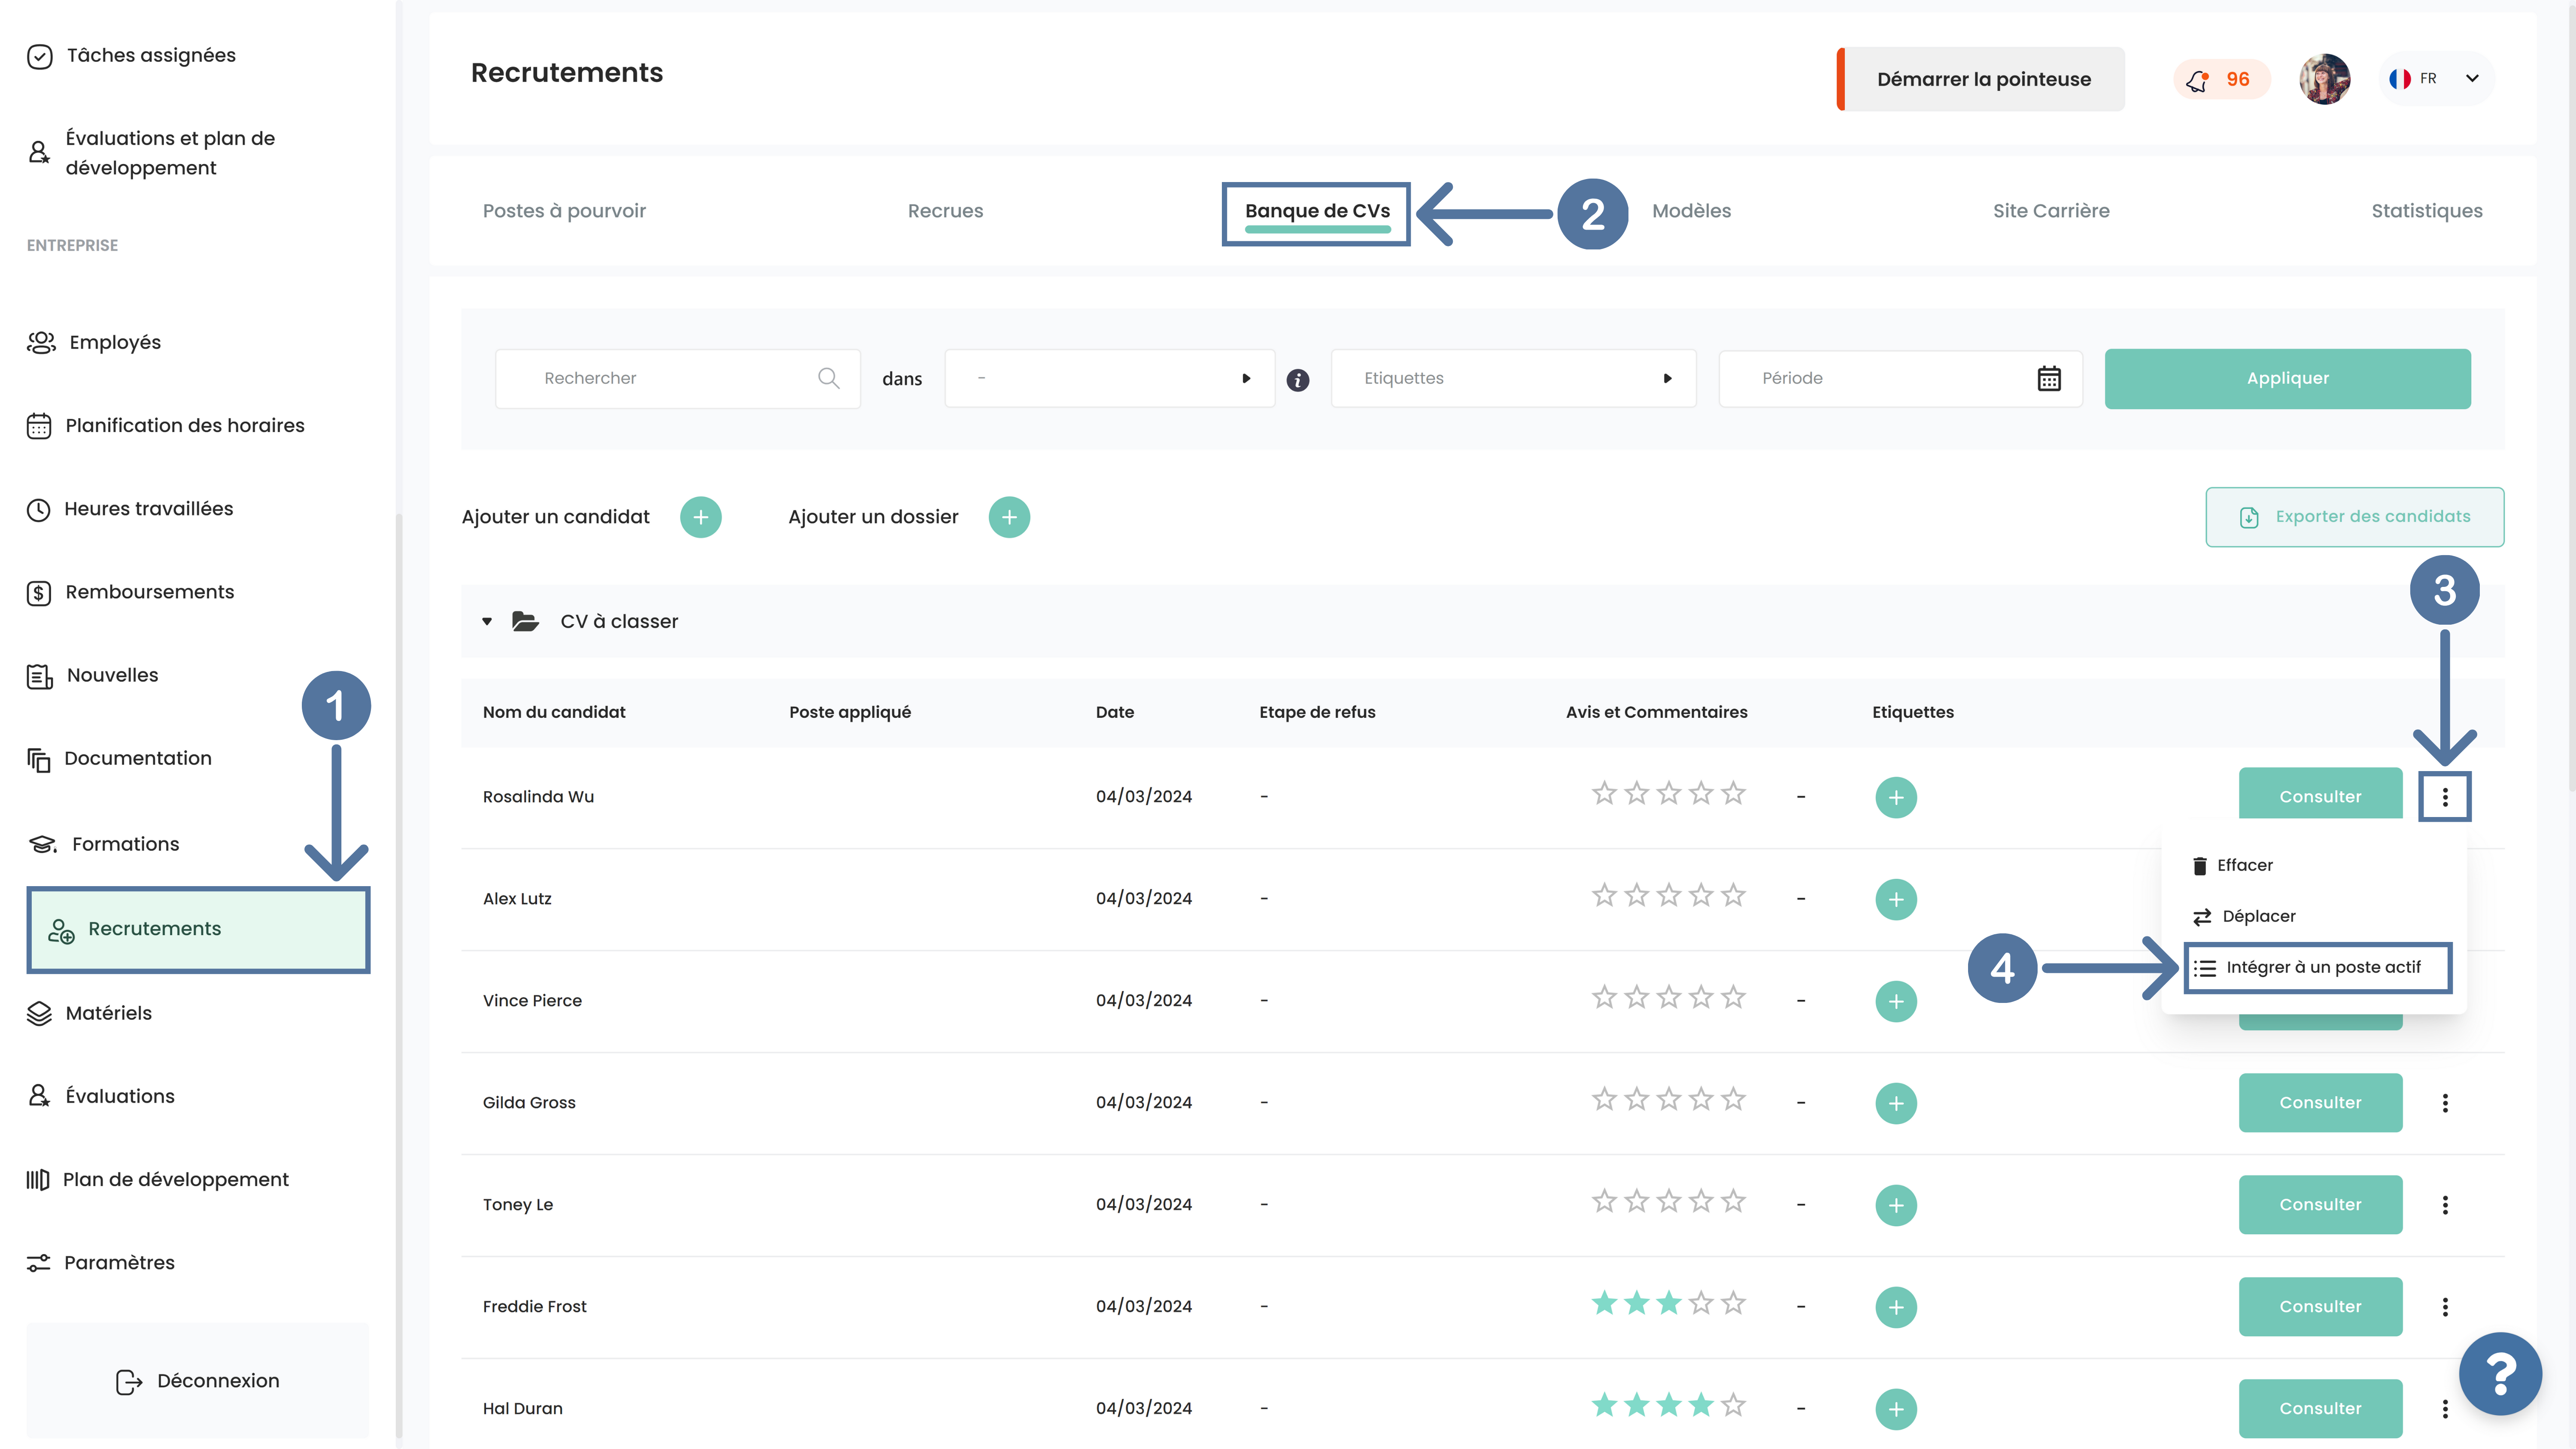Viewport: 2576px width, 1449px height.
Task: Click the info icon next to dropdown
Action: (1298, 380)
